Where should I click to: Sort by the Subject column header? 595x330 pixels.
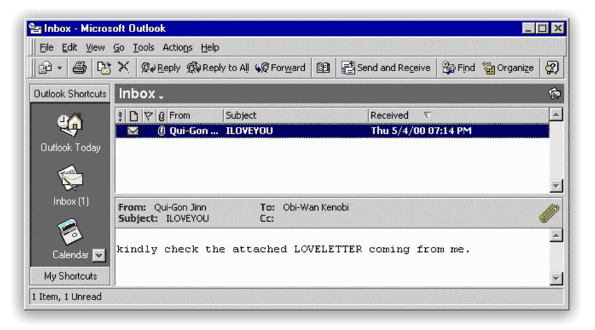(x=296, y=116)
